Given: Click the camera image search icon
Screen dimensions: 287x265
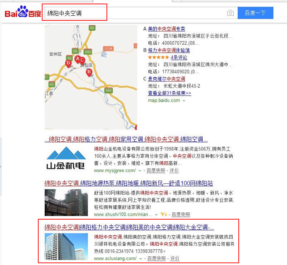Looking at the screenshot, I should pos(230,13).
